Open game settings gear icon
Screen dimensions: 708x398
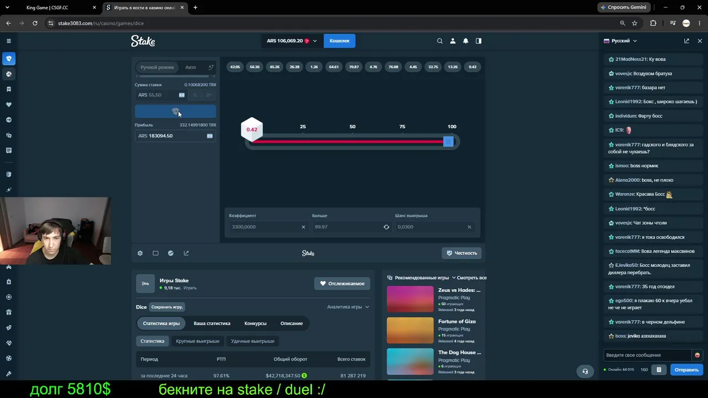click(x=140, y=253)
